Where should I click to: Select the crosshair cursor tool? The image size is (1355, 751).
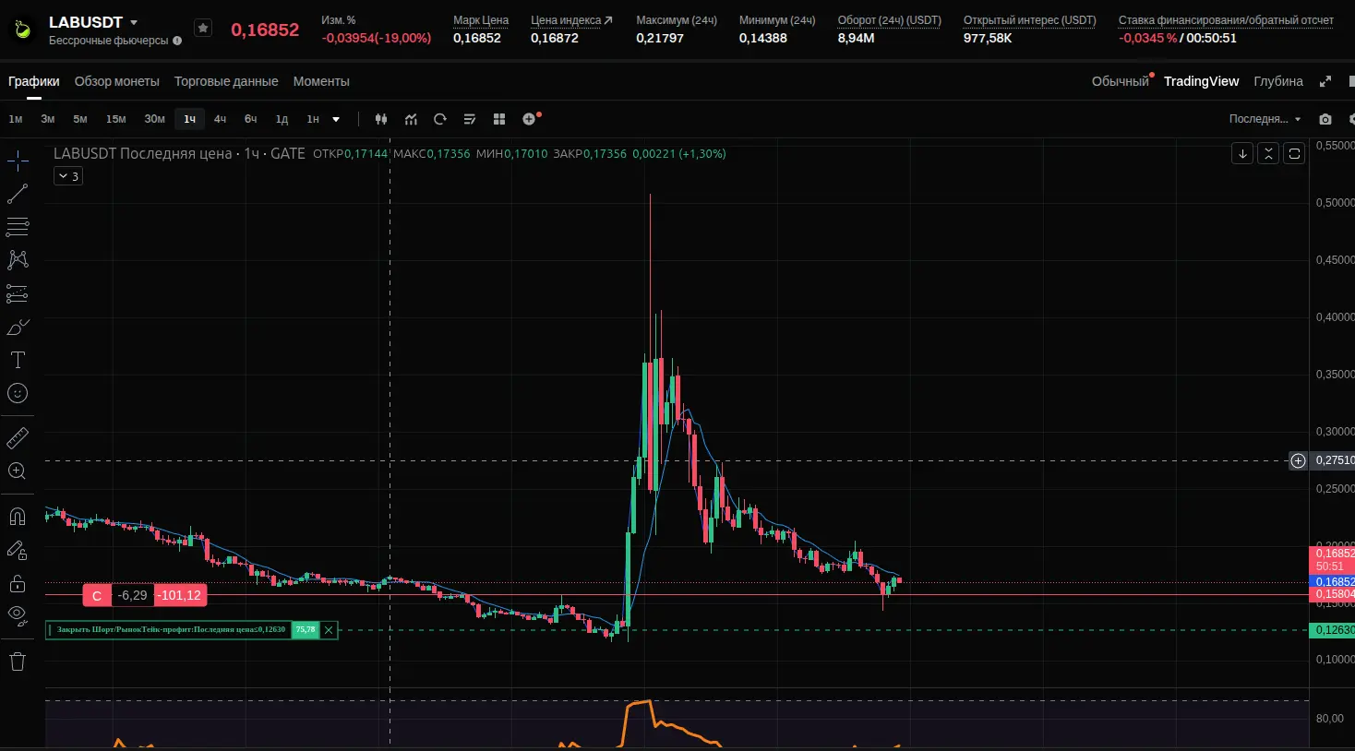pyautogui.click(x=18, y=161)
